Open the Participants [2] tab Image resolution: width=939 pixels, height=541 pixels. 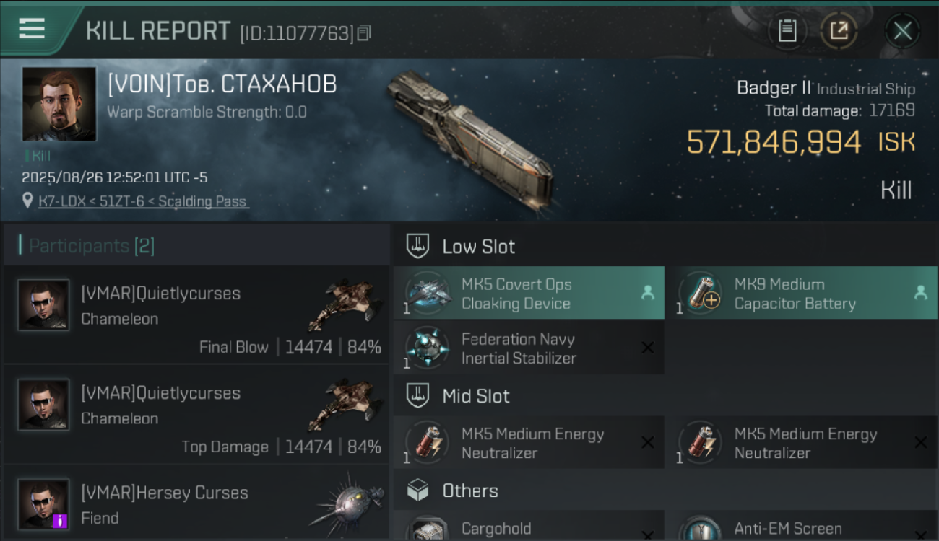point(91,246)
